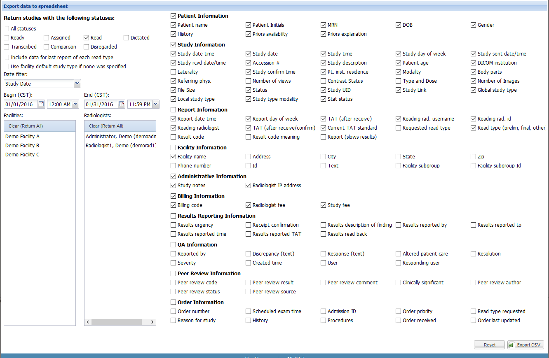The height and width of the screenshot is (358, 549).
Task: Toggle the Report Information section checkbox
Action: click(173, 110)
